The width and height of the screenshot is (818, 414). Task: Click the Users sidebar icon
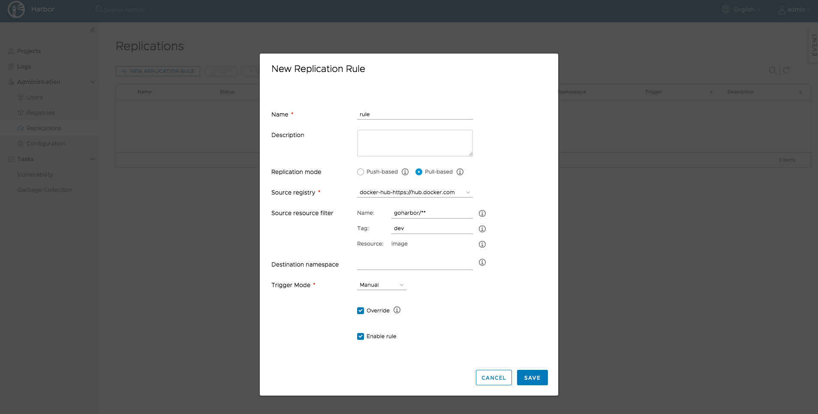(x=21, y=97)
